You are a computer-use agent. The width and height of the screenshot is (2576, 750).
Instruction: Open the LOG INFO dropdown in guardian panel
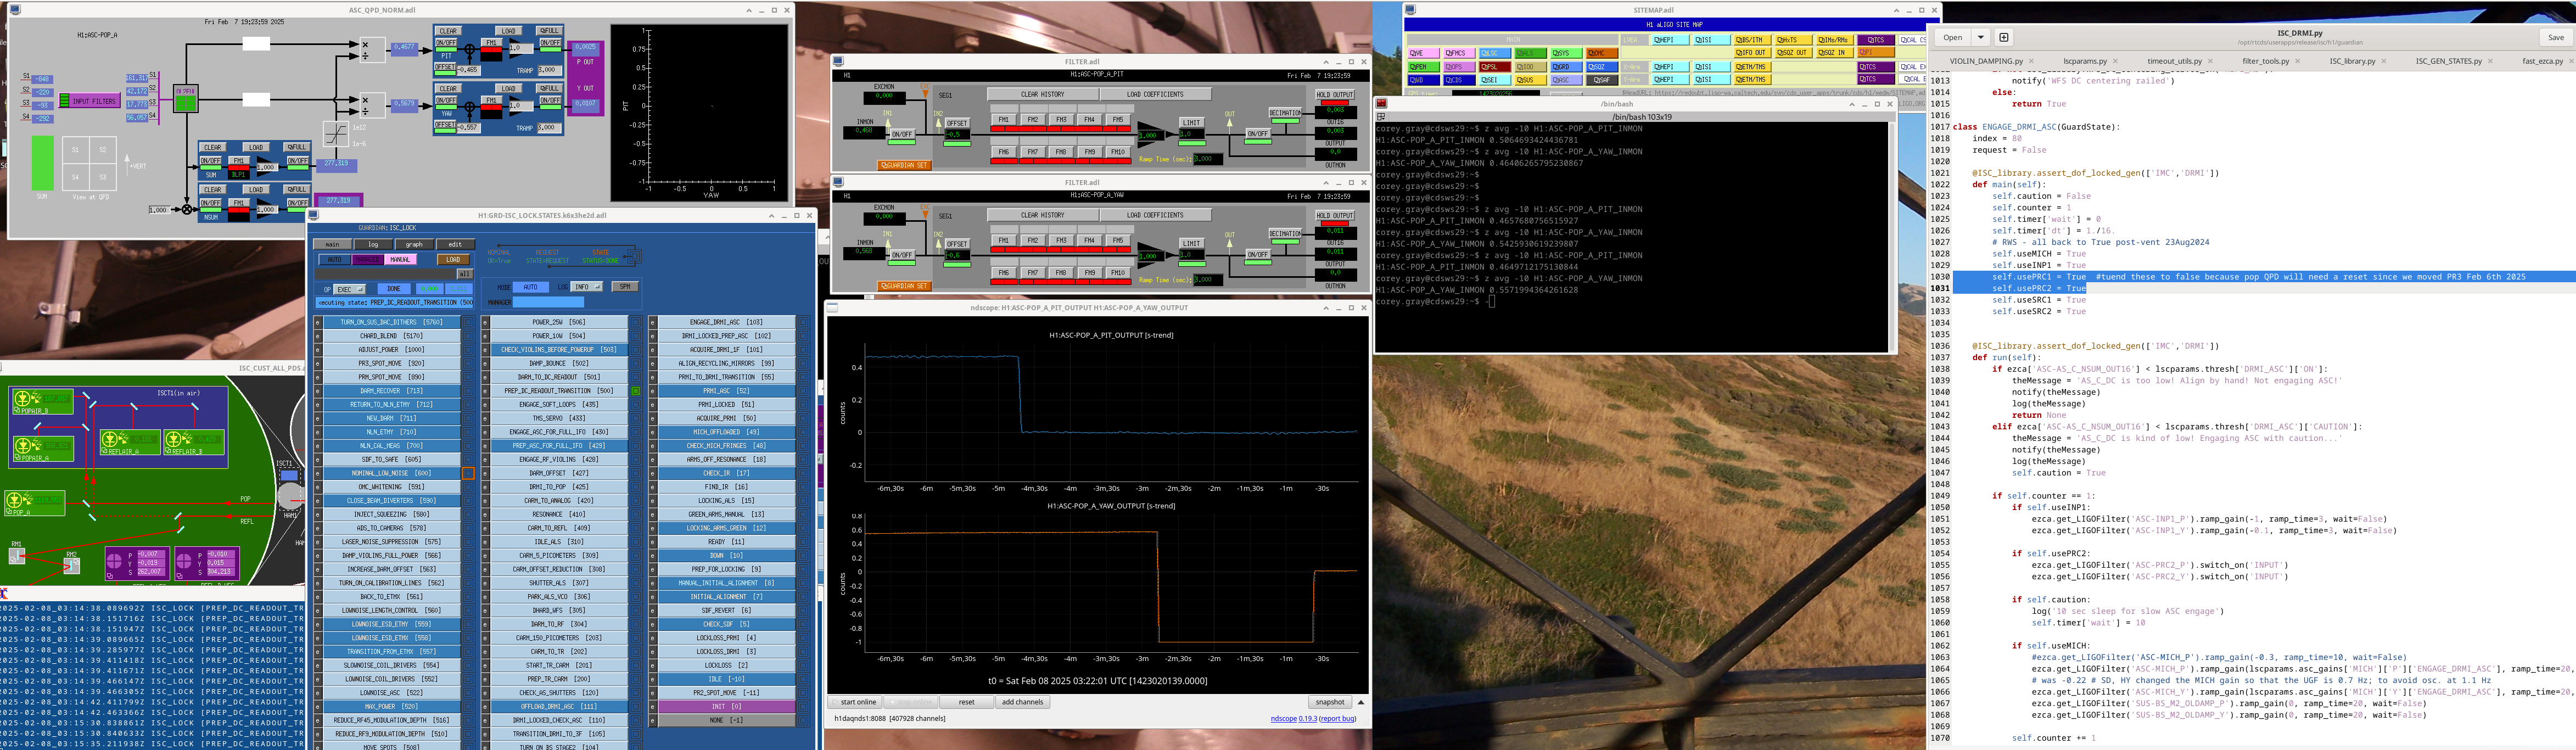586,287
